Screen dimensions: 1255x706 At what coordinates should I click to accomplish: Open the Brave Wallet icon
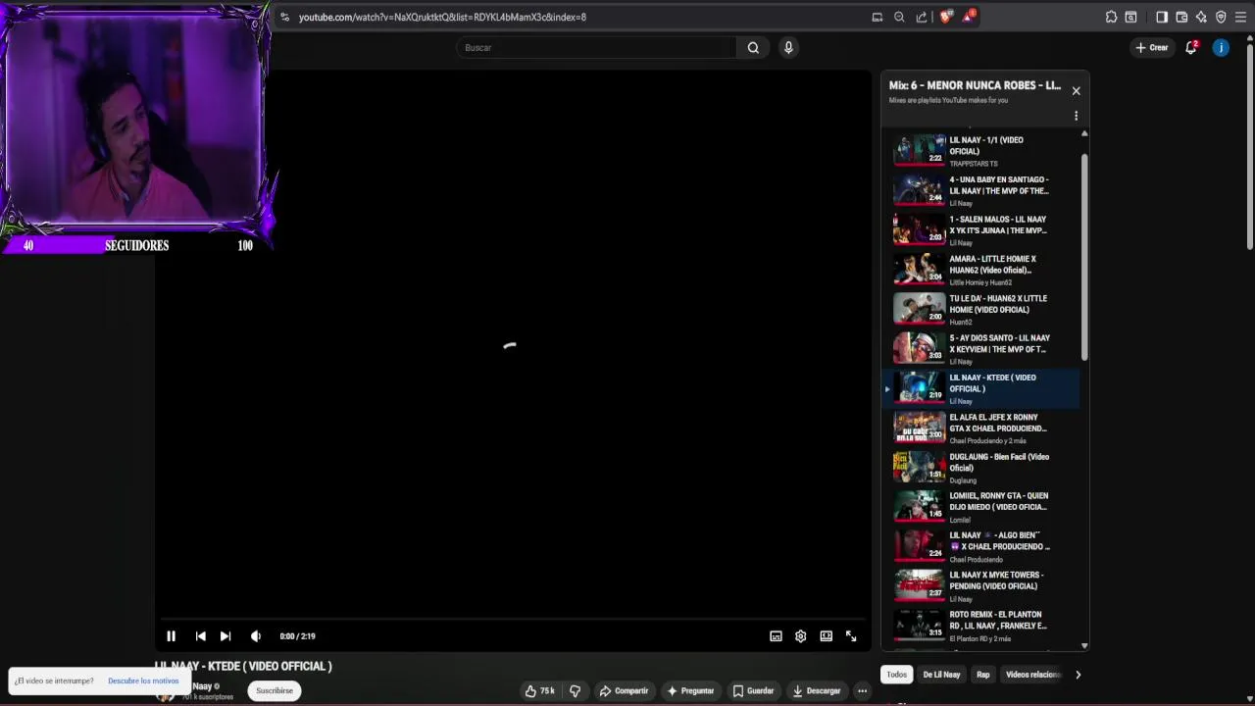click(1181, 17)
